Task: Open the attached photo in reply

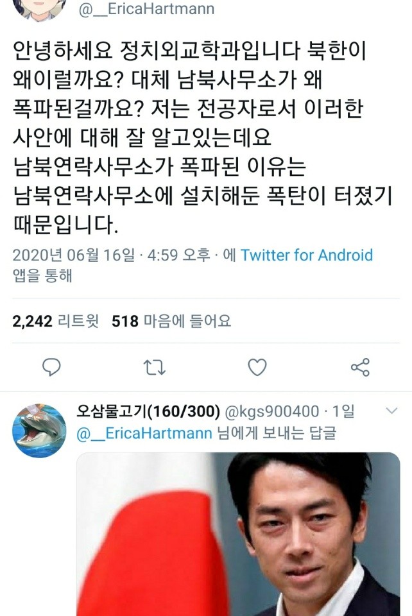Action: point(238,535)
